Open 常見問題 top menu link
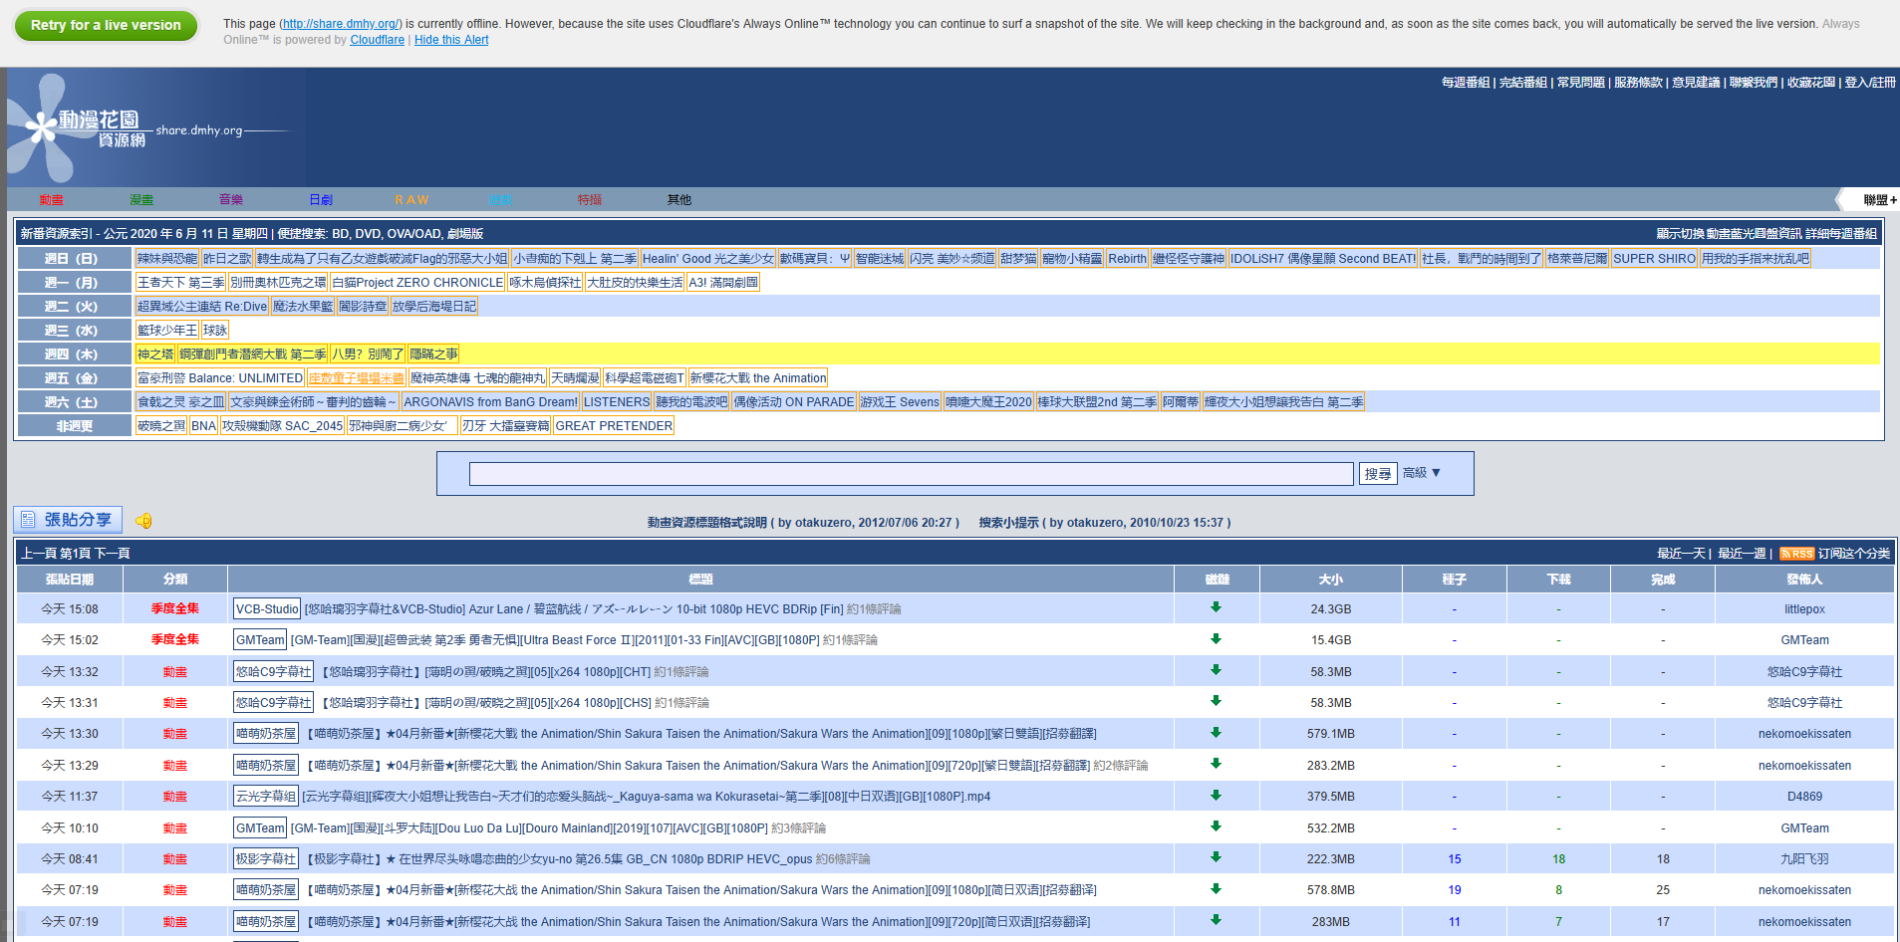The image size is (1900, 942). click(x=1581, y=83)
